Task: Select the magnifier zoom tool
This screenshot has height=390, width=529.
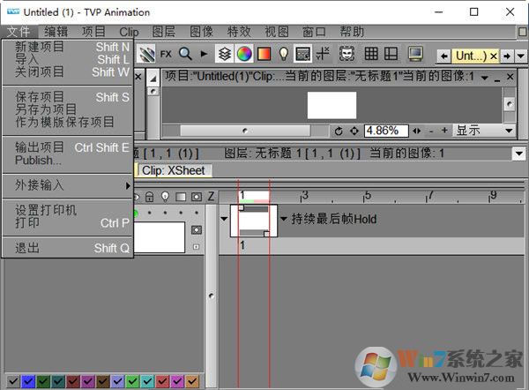Action: (x=185, y=54)
